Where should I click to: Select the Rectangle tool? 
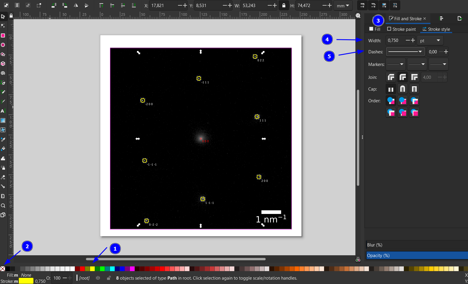click(3, 35)
